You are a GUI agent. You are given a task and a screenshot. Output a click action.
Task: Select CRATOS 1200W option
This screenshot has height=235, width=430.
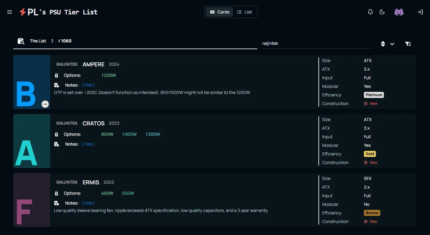(x=153, y=134)
